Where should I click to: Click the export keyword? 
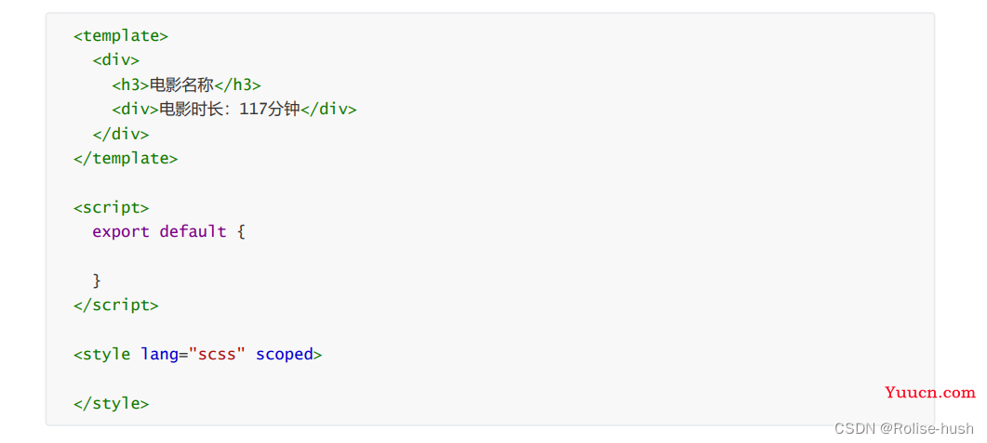[121, 232]
